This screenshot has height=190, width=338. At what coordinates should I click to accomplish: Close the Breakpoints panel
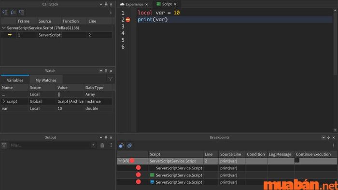tap(334, 137)
